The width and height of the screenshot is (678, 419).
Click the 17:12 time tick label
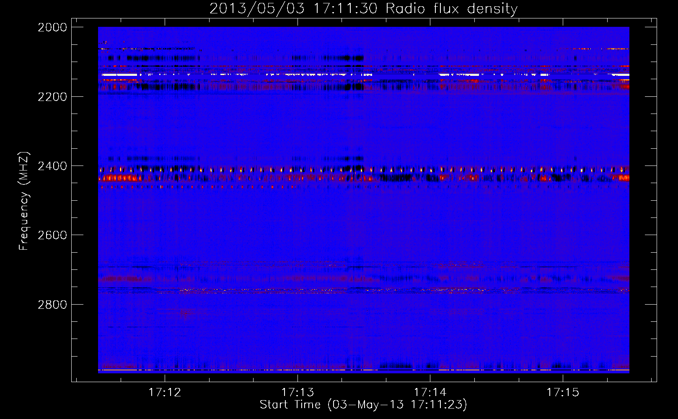click(x=165, y=392)
